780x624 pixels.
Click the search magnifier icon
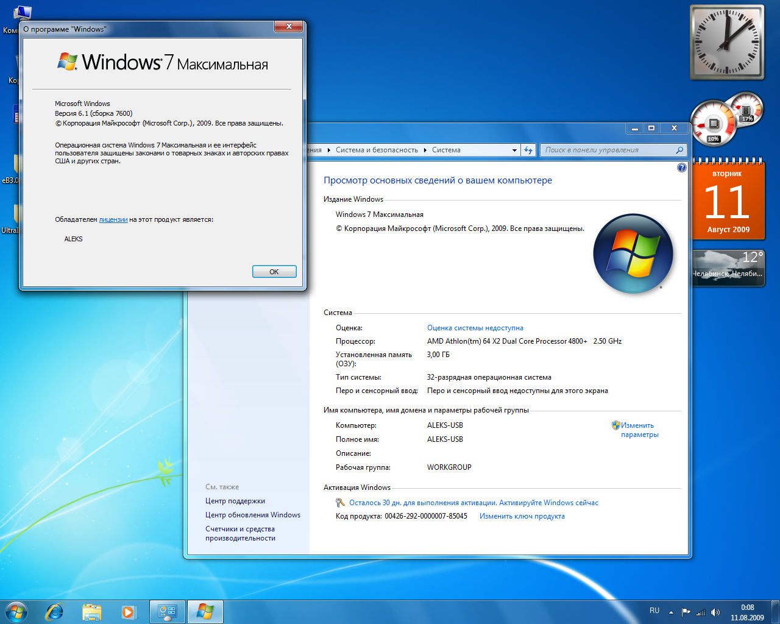point(679,150)
